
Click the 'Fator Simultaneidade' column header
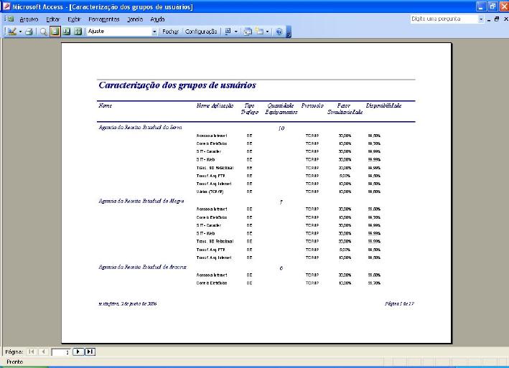[345, 108]
